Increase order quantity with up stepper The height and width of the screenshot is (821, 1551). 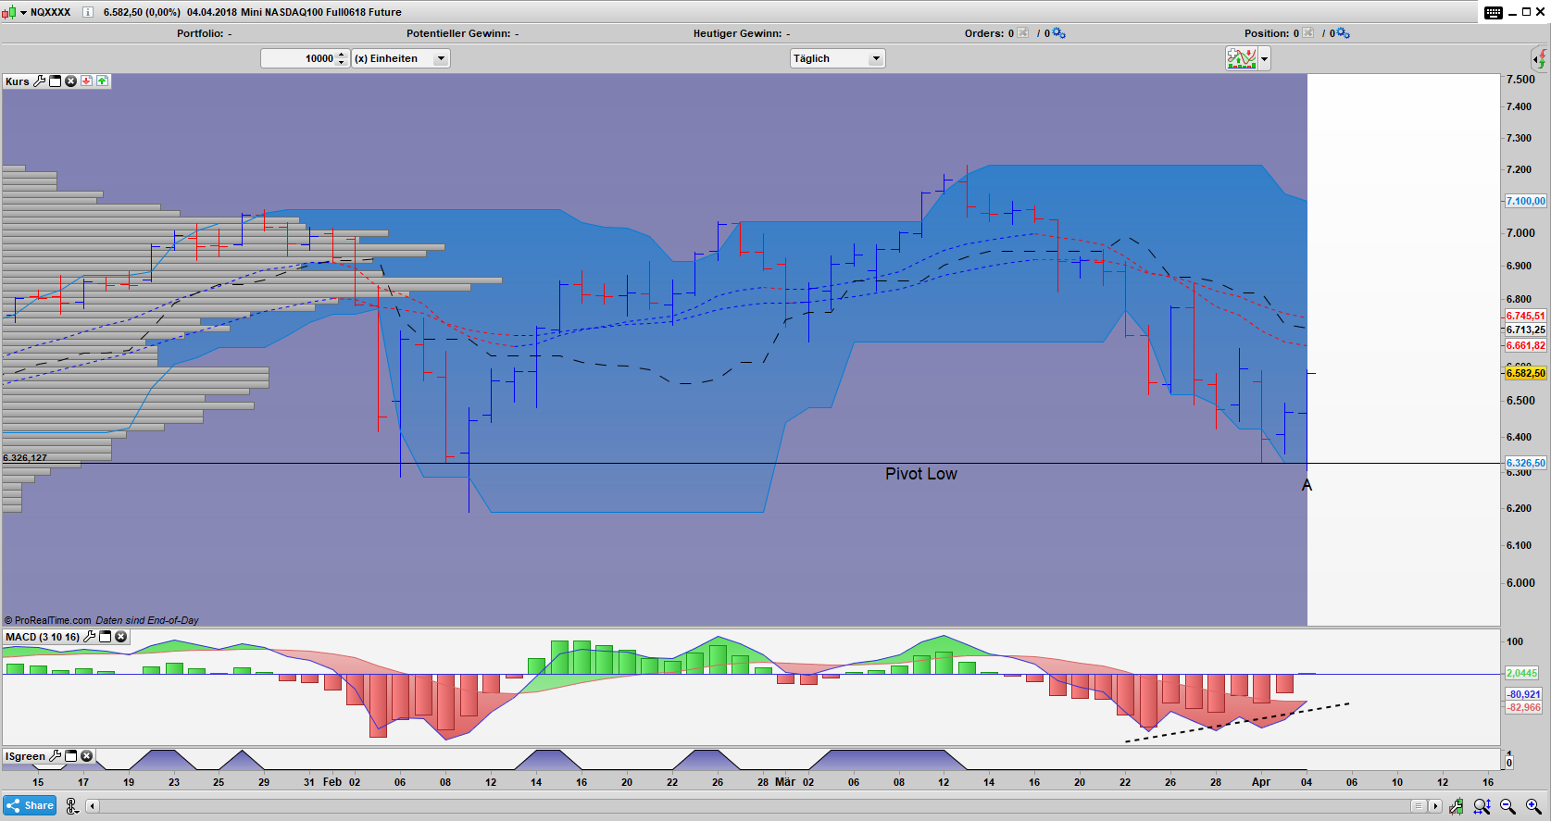coord(342,54)
